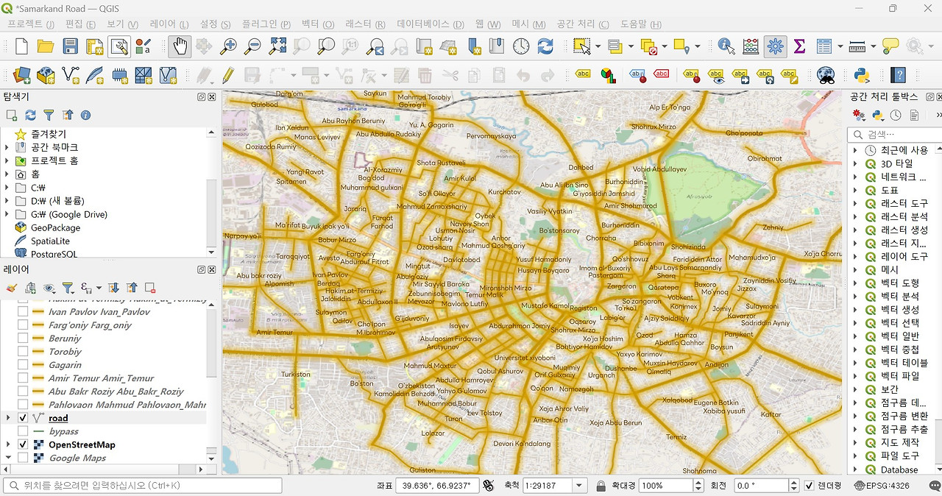Enable the bypass layer checkbox
This screenshot has width=942, height=496.
(x=23, y=431)
